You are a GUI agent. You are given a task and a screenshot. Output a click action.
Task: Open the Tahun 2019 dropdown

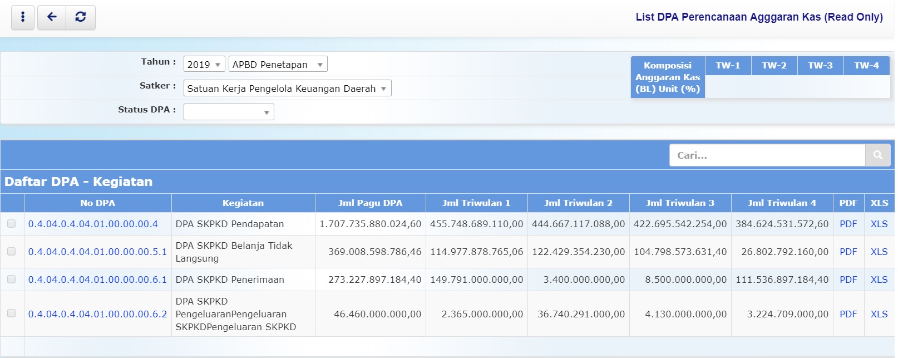(x=204, y=65)
